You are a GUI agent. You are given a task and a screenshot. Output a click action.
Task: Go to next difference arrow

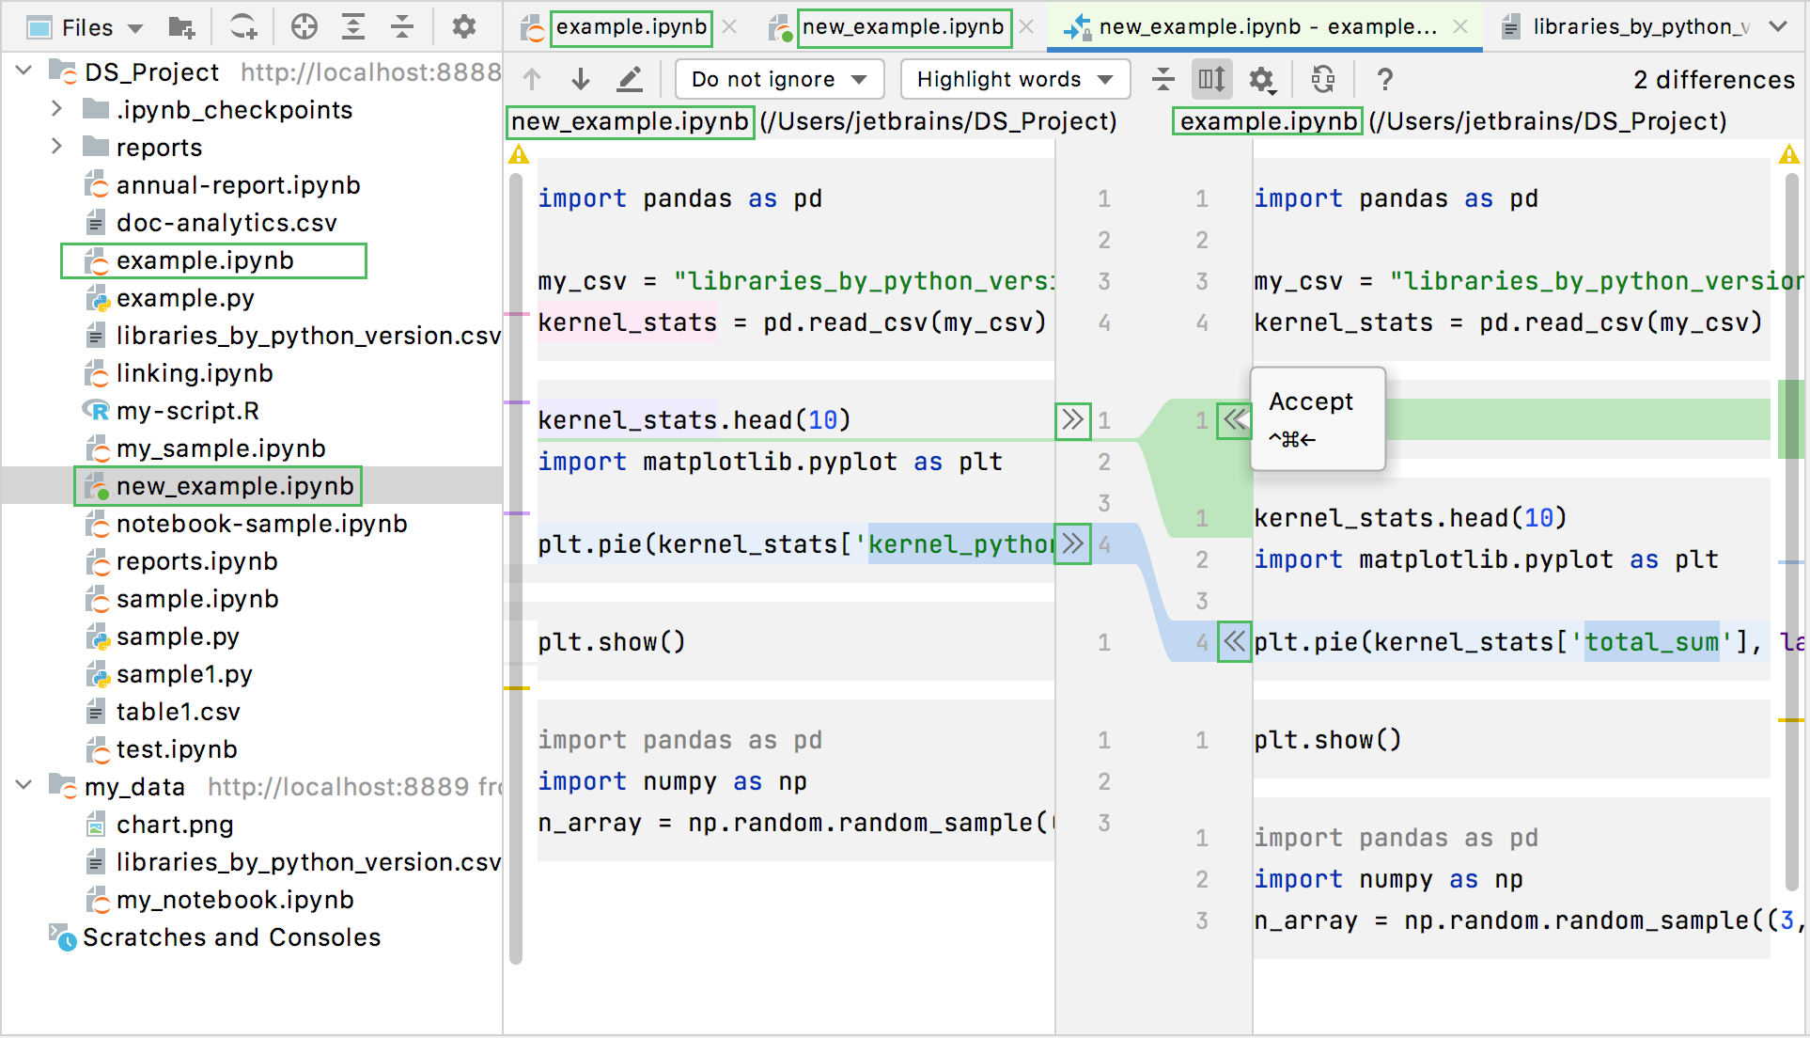coord(581,79)
